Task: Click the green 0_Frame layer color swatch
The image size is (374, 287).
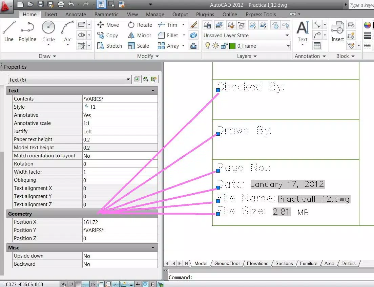Action: pos(232,46)
